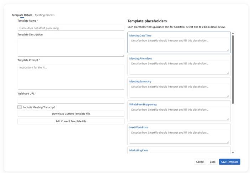
Task: Click Edit Current Template File button
Action: tap(71, 121)
